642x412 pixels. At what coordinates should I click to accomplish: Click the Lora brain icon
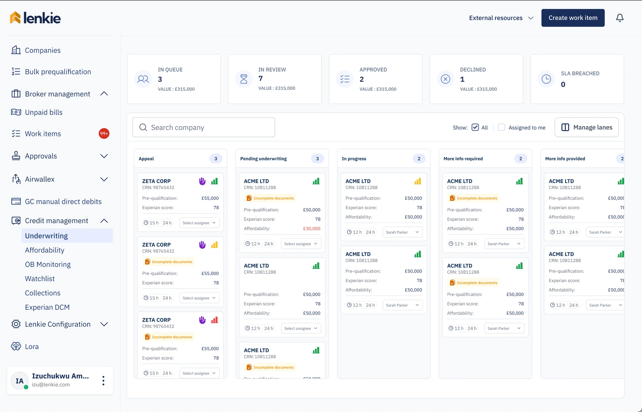click(16, 346)
